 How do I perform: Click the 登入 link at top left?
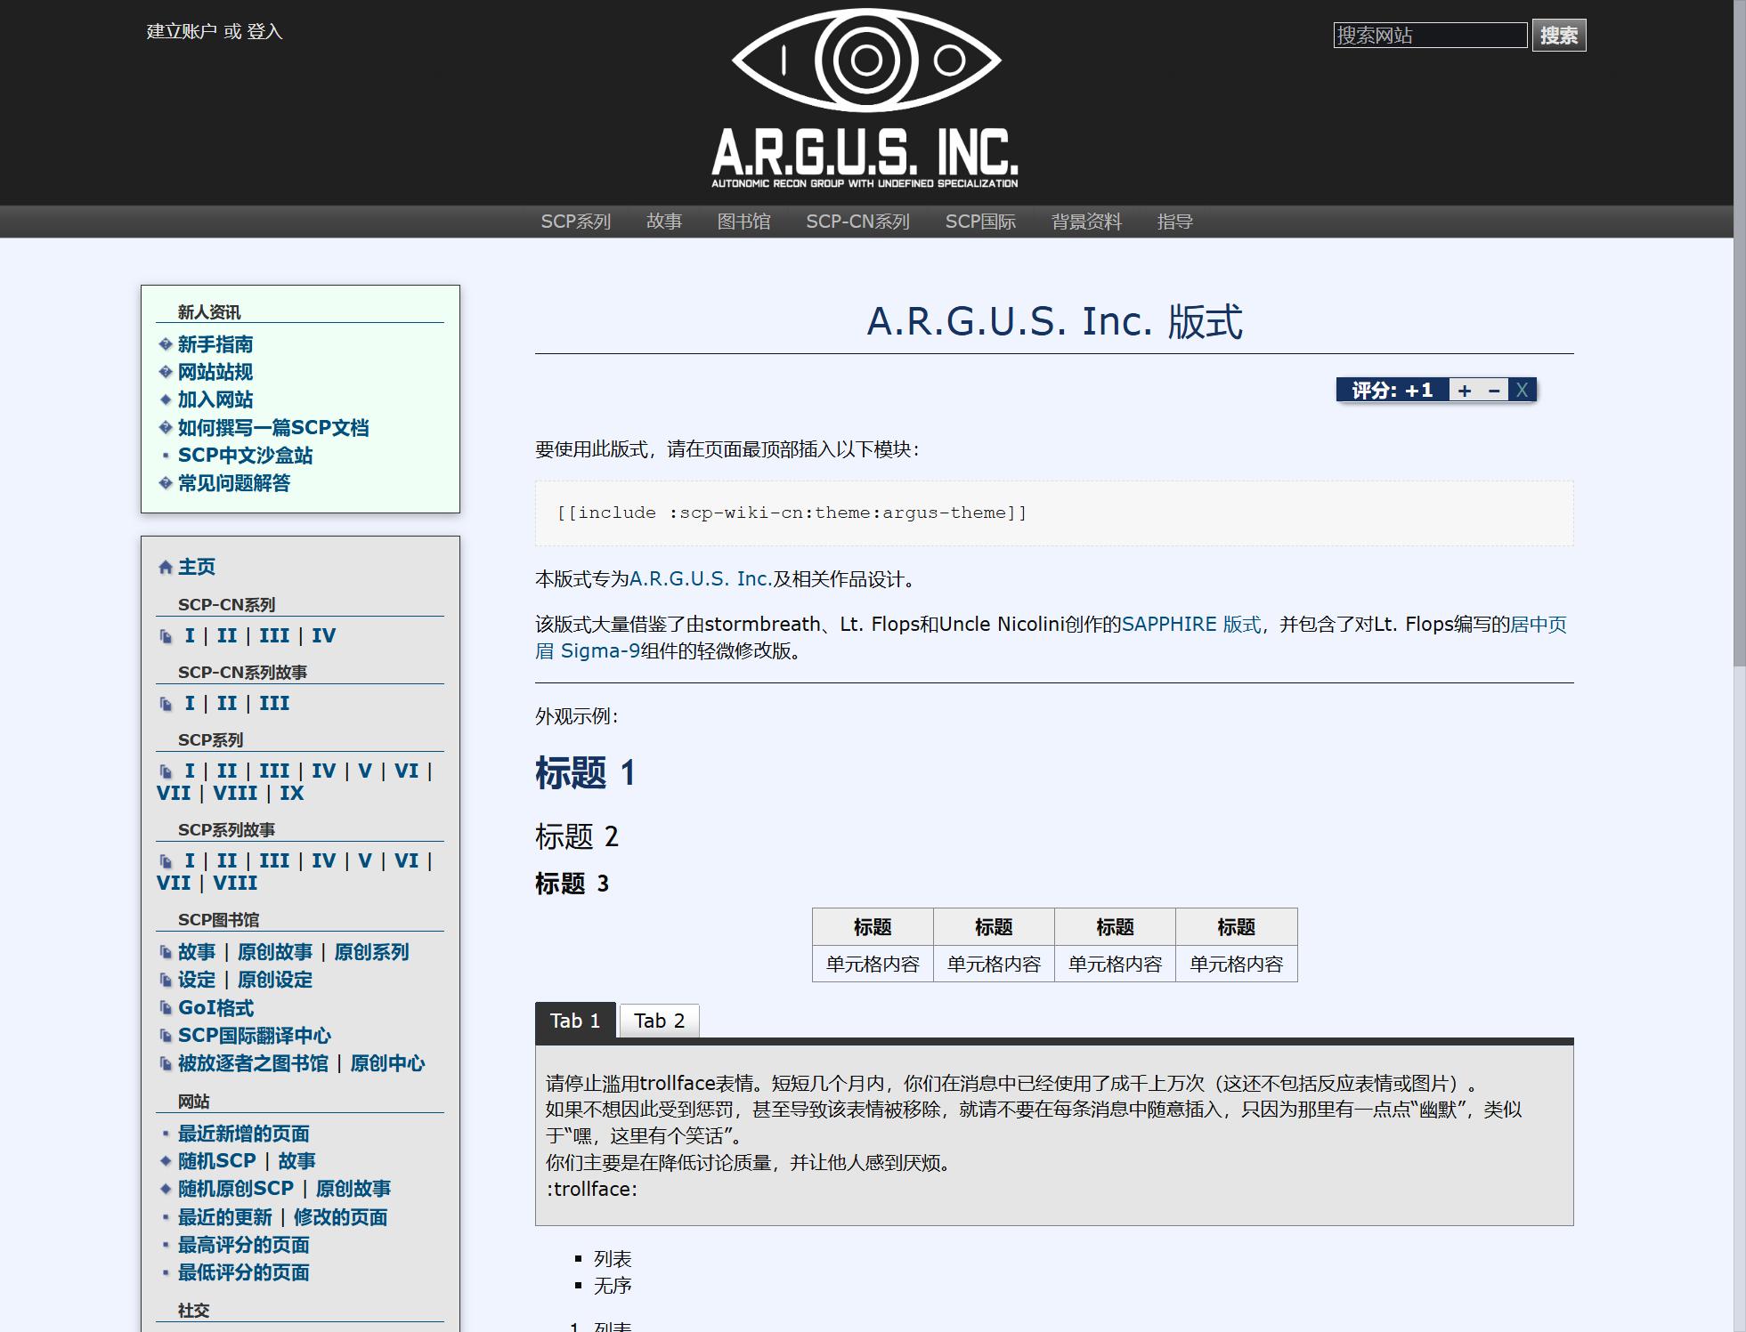tap(264, 33)
